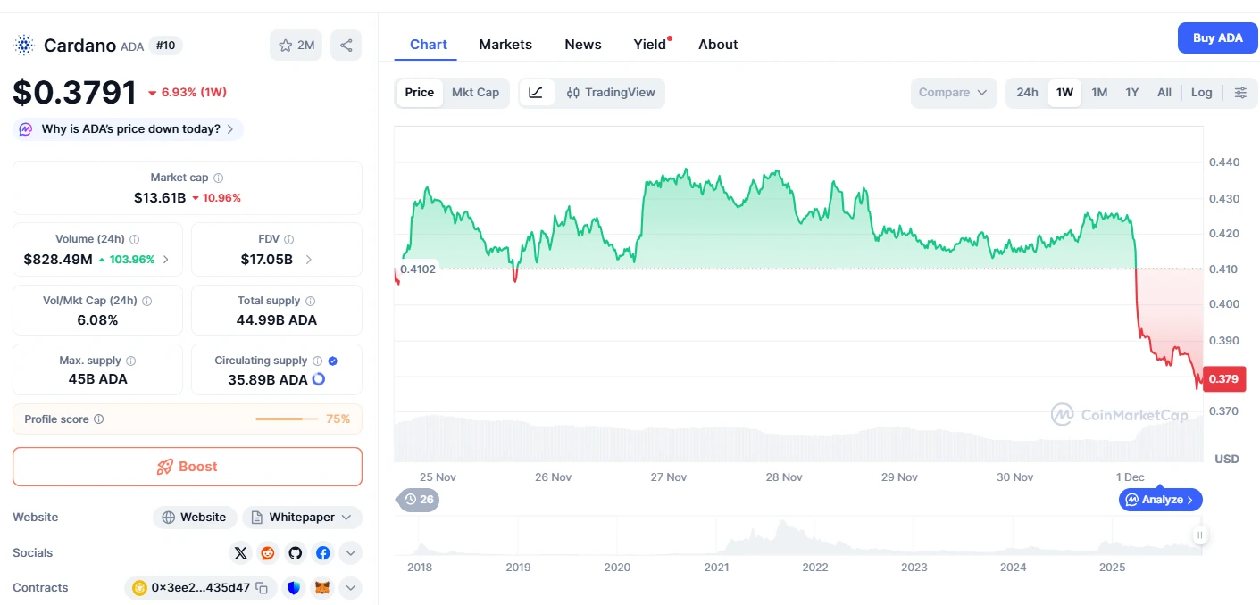
Task: Switch to the Markets tab
Action: point(505,45)
